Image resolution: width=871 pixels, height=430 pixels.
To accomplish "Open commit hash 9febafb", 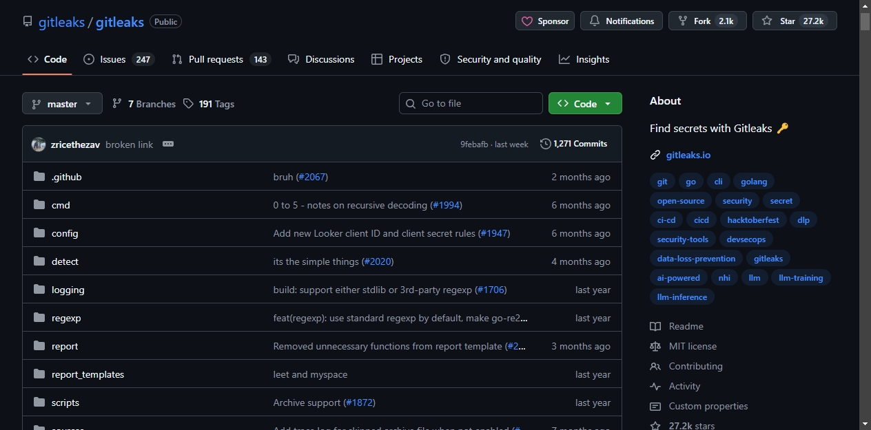I will click(474, 144).
